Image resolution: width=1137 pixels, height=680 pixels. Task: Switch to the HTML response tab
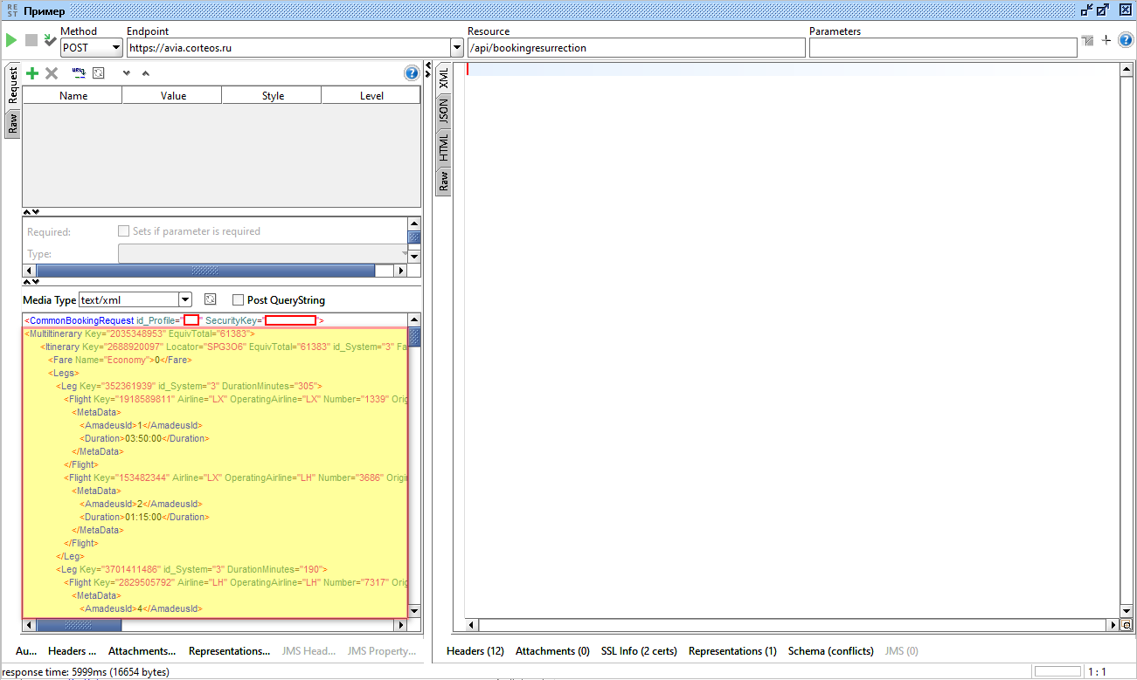coord(443,147)
